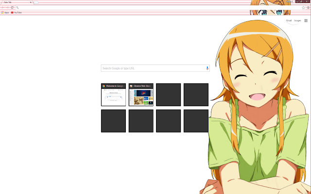Image resolution: width=311 pixels, height=194 pixels.
Task: Start voice search with the microphone icon
Action: (207, 68)
